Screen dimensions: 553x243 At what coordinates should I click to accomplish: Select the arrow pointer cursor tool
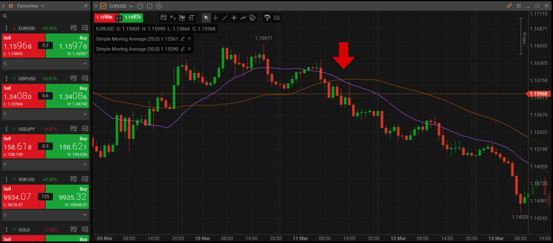[x=206, y=17]
